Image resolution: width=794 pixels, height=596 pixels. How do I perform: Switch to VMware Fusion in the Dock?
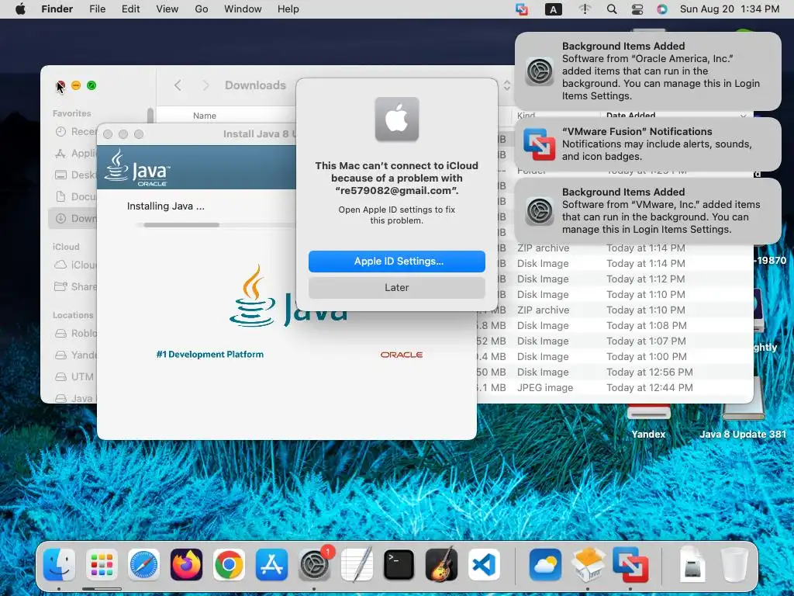click(630, 565)
